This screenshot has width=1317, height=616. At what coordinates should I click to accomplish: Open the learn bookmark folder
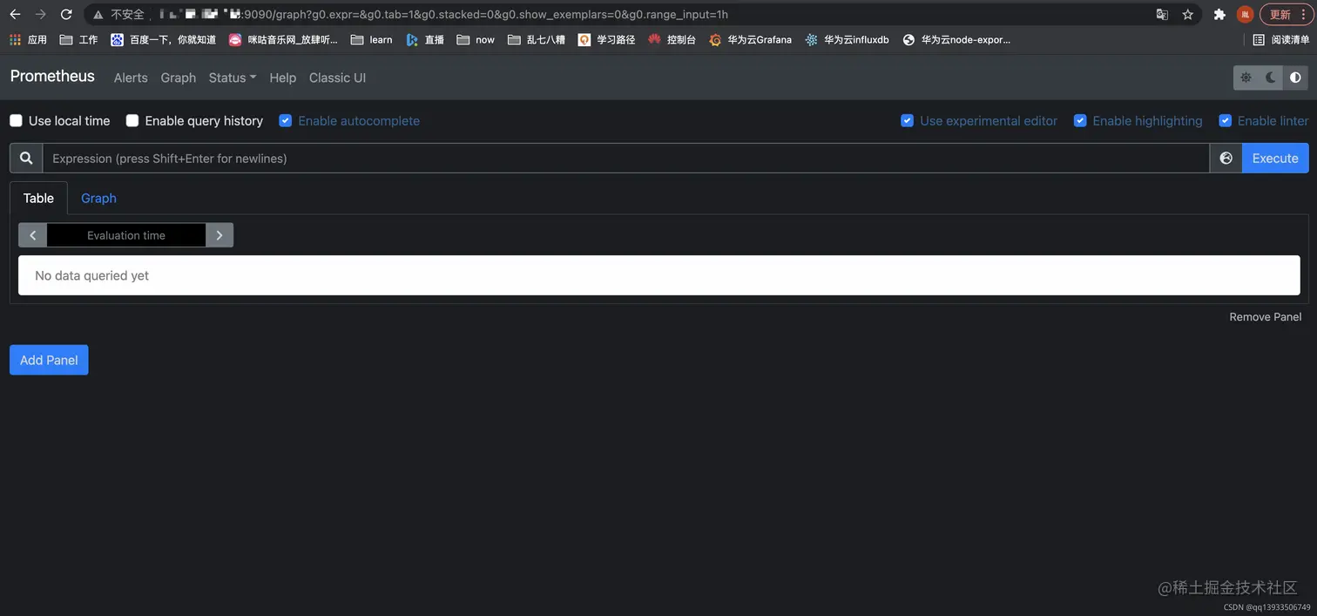point(371,40)
